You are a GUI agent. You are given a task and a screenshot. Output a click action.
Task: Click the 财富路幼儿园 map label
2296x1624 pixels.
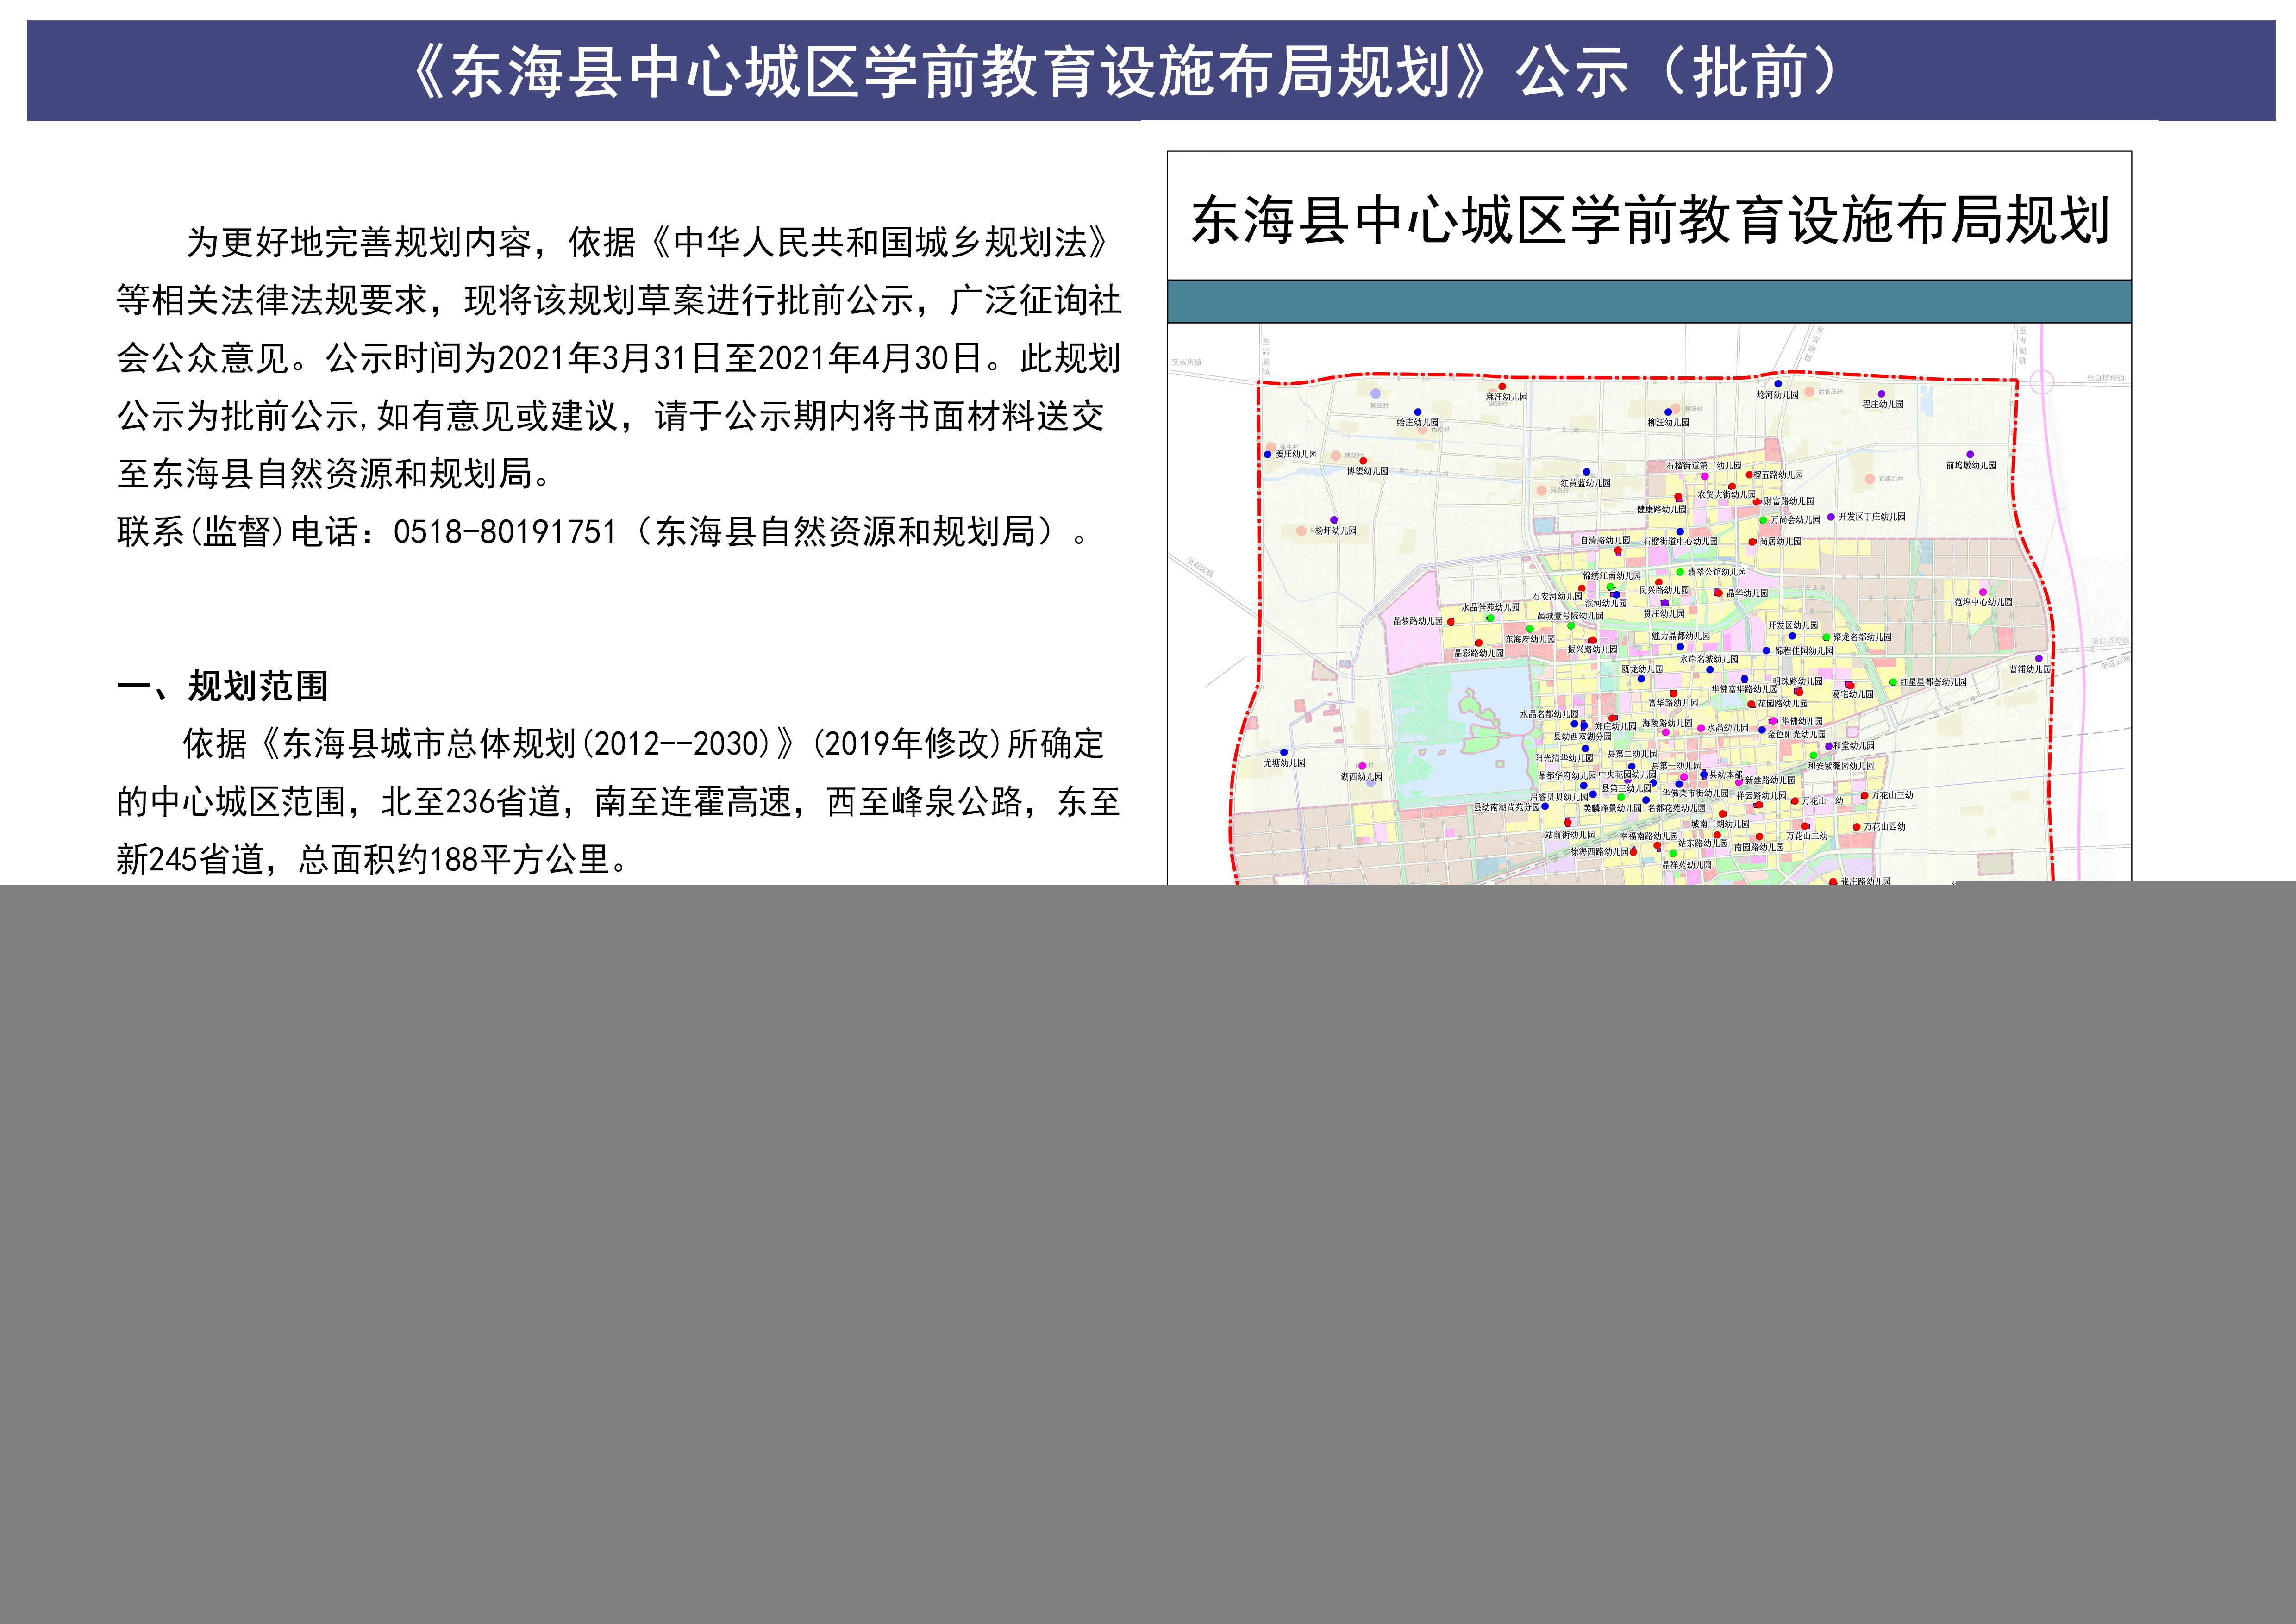point(1789,502)
